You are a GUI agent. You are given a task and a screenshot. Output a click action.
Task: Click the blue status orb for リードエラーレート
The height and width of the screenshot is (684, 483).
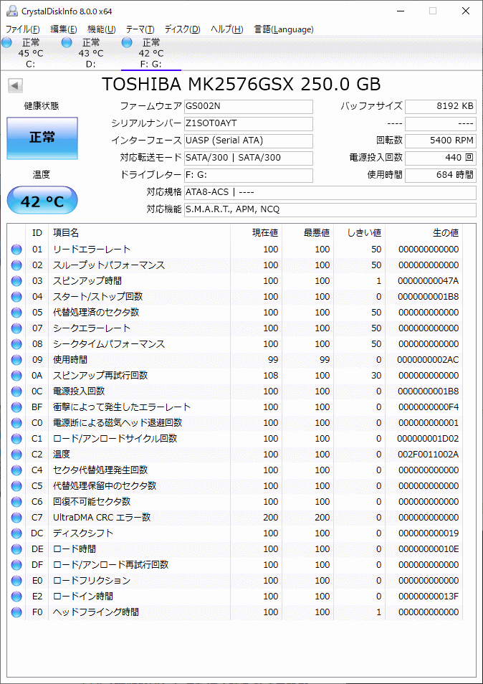tap(16, 248)
